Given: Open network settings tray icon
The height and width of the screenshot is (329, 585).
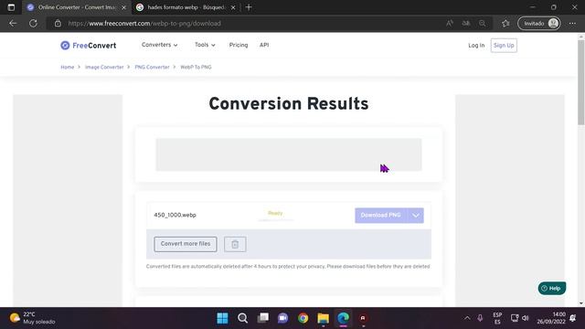Looking at the screenshot, I should coord(515,318).
